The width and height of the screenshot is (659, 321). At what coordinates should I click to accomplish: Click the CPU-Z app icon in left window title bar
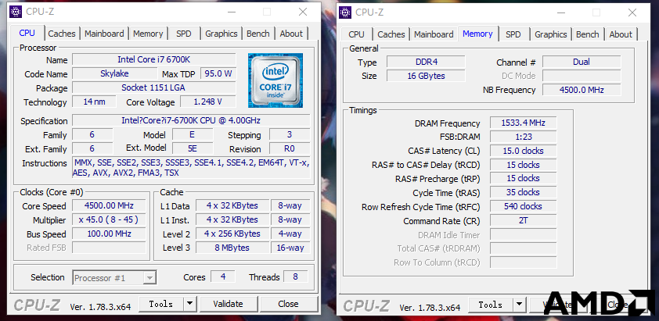(x=16, y=12)
